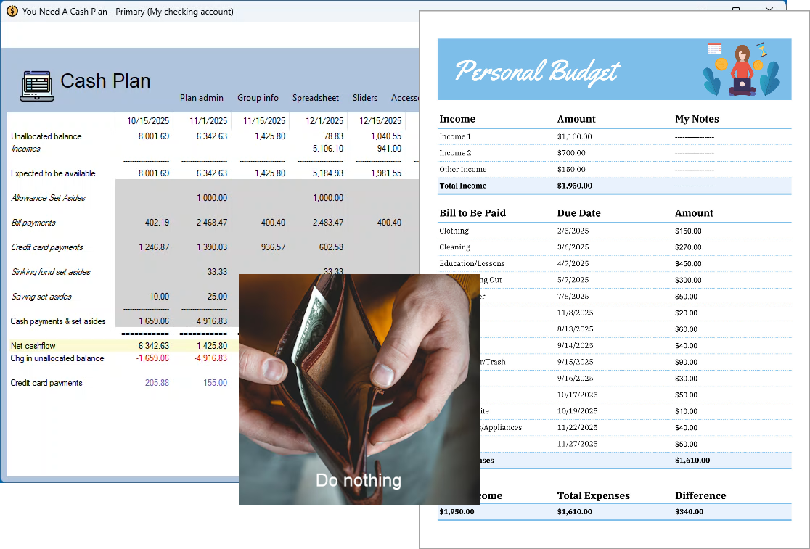810x549 pixels.
Task: Open the Group info menu
Action: pos(258,98)
